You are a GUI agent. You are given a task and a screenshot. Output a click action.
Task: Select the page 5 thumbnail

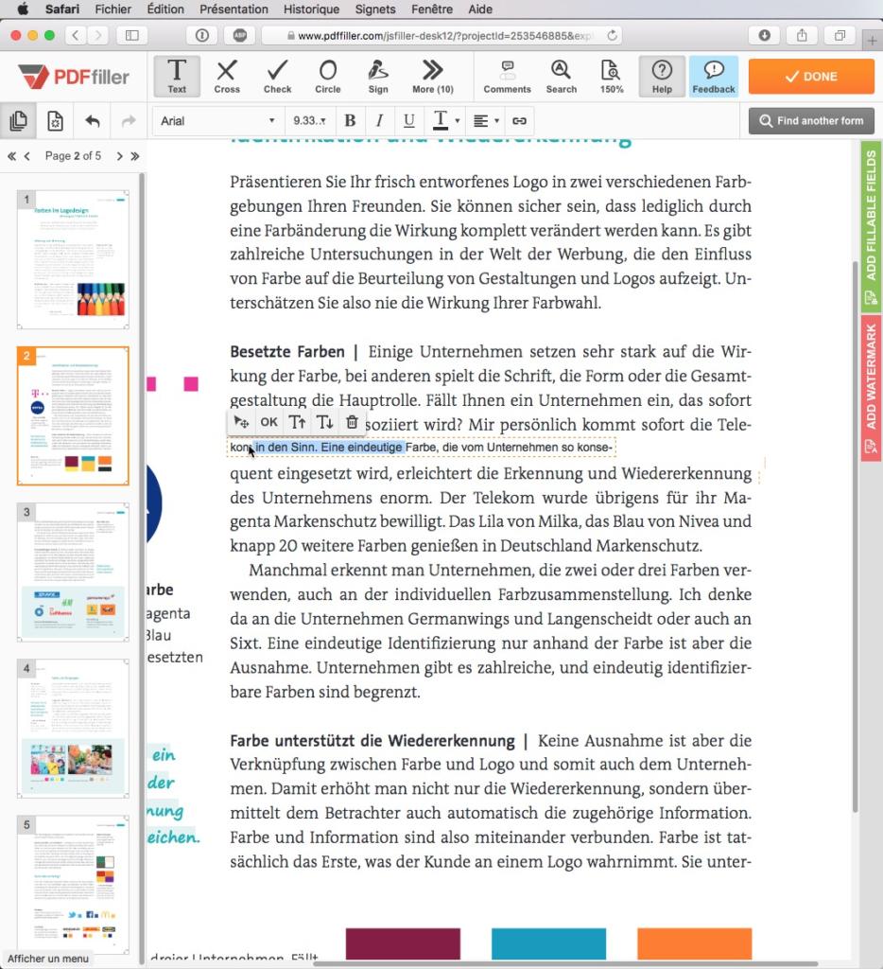click(x=73, y=885)
